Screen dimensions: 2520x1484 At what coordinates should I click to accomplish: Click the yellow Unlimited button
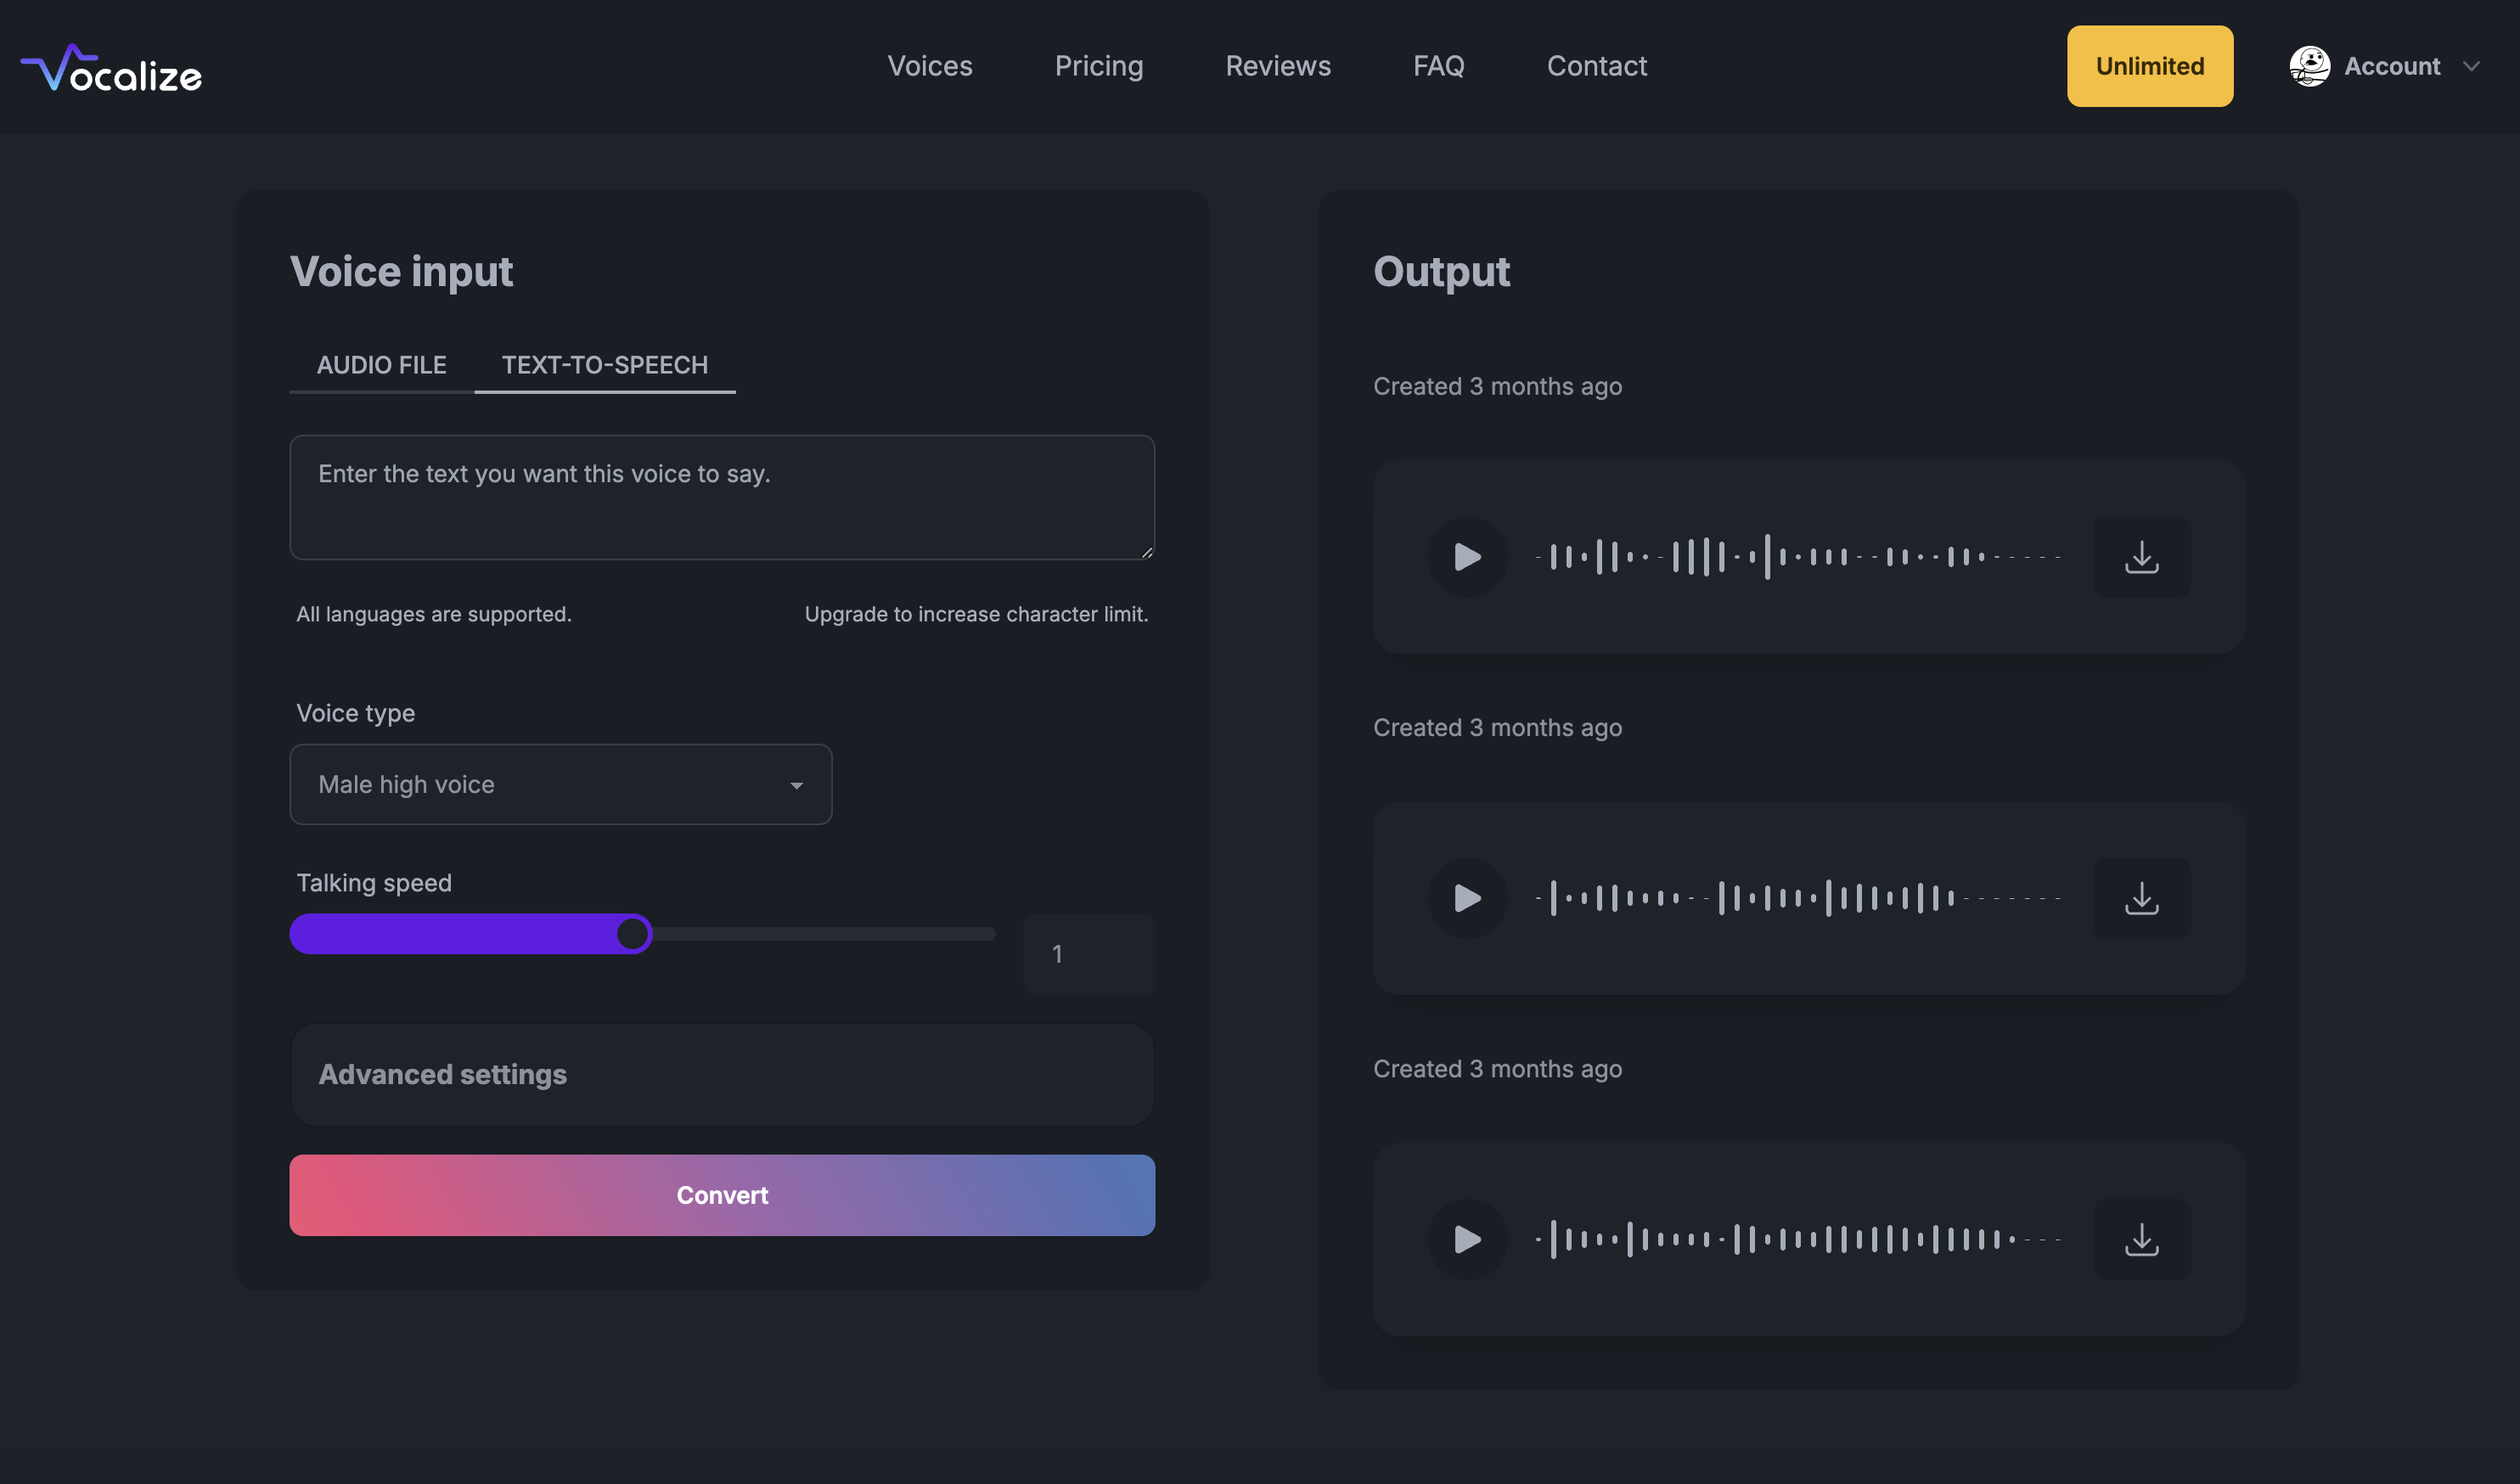coord(2149,66)
